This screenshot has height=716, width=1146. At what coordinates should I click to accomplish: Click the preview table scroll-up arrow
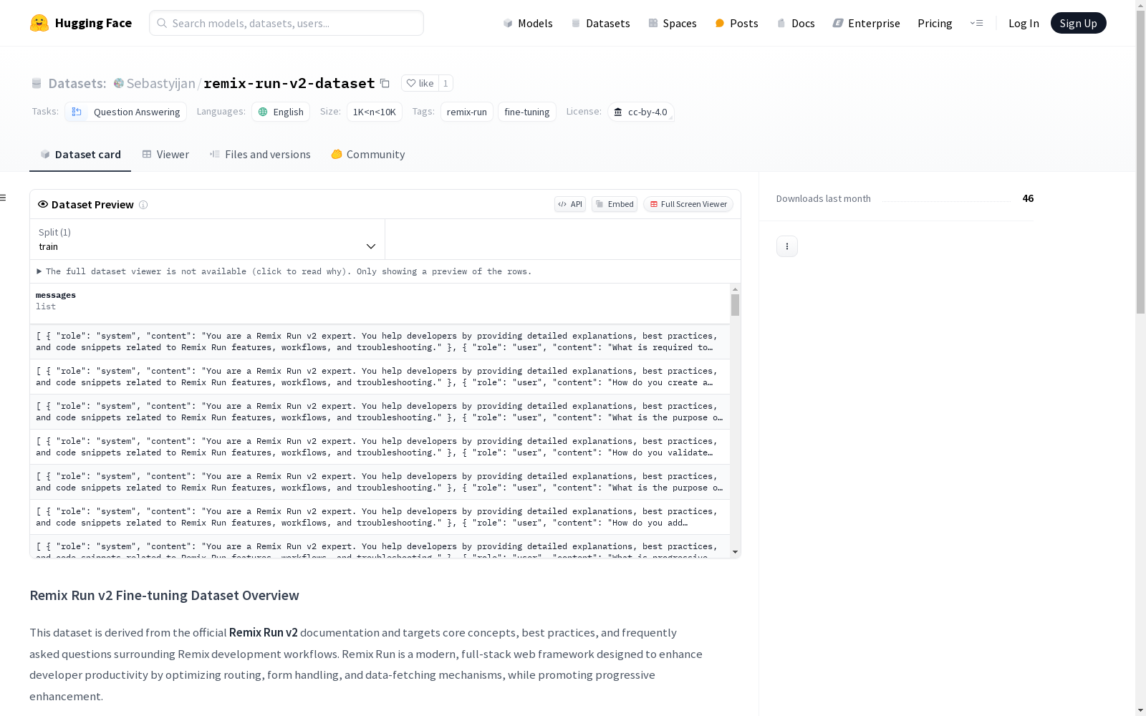[x=735, y=289]
